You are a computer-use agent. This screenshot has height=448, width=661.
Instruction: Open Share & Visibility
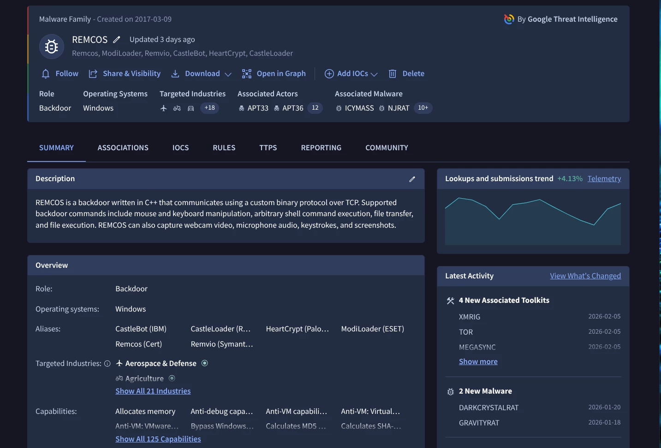pos(125,74)
